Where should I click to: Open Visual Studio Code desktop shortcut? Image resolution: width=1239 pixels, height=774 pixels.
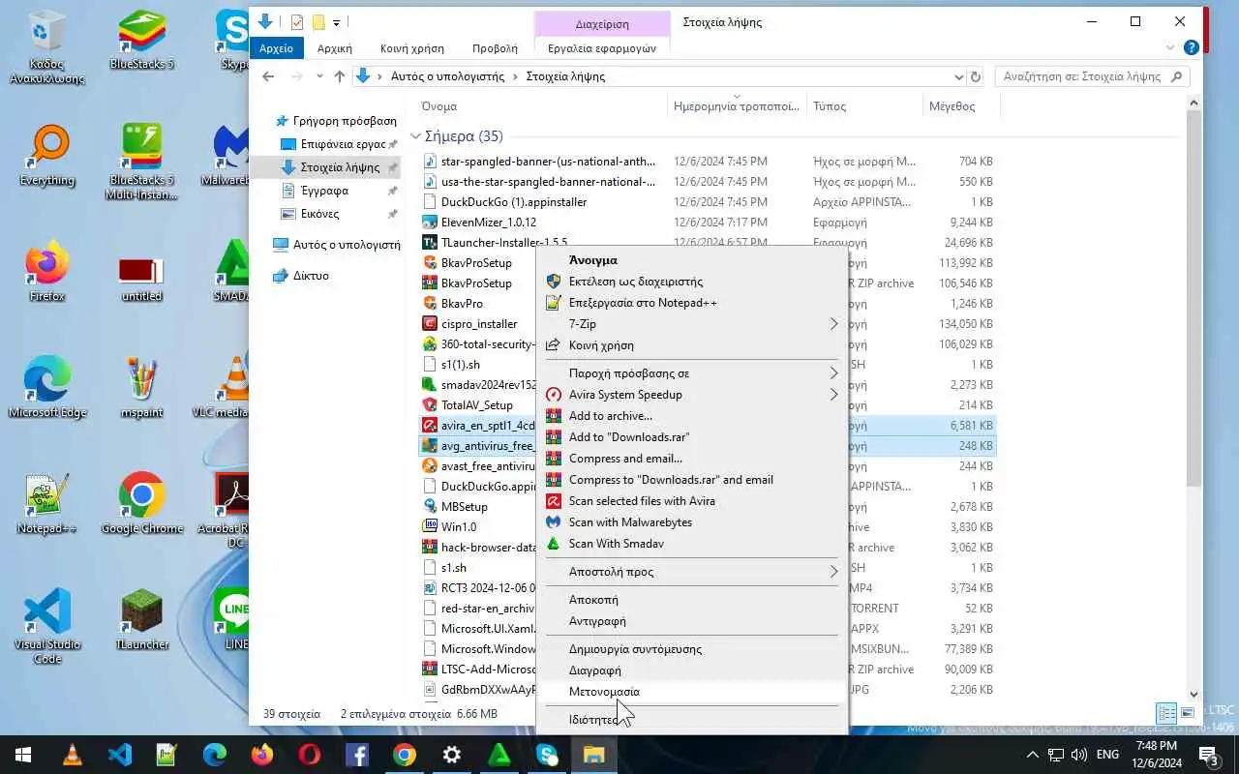pos(46,626)
